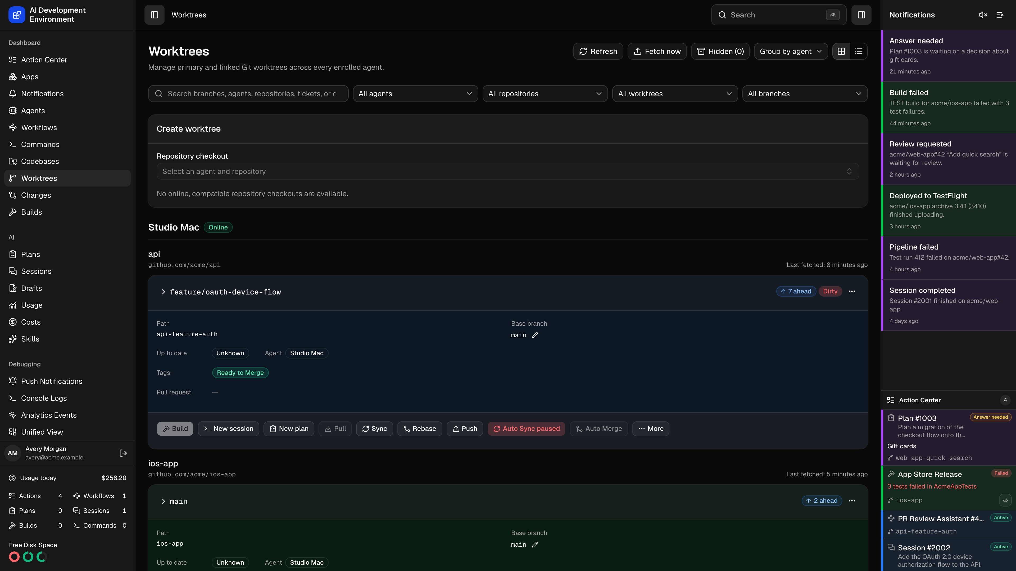Switch to list view layout

coord(859,51)
